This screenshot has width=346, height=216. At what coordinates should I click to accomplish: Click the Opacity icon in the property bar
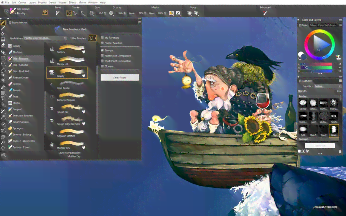pos(111,13)
